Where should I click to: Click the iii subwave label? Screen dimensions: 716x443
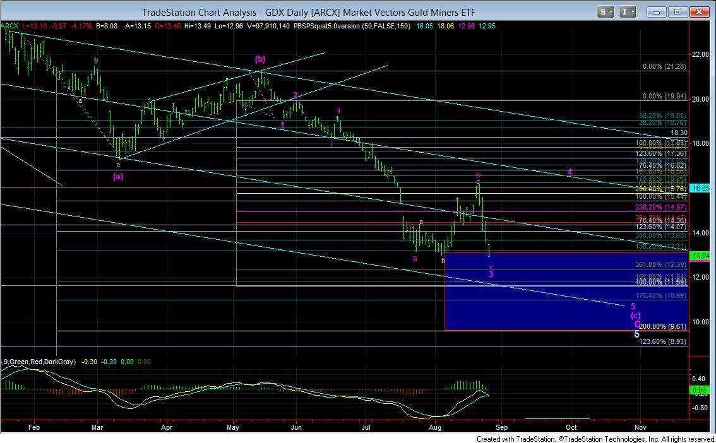[x=415, y=259]
